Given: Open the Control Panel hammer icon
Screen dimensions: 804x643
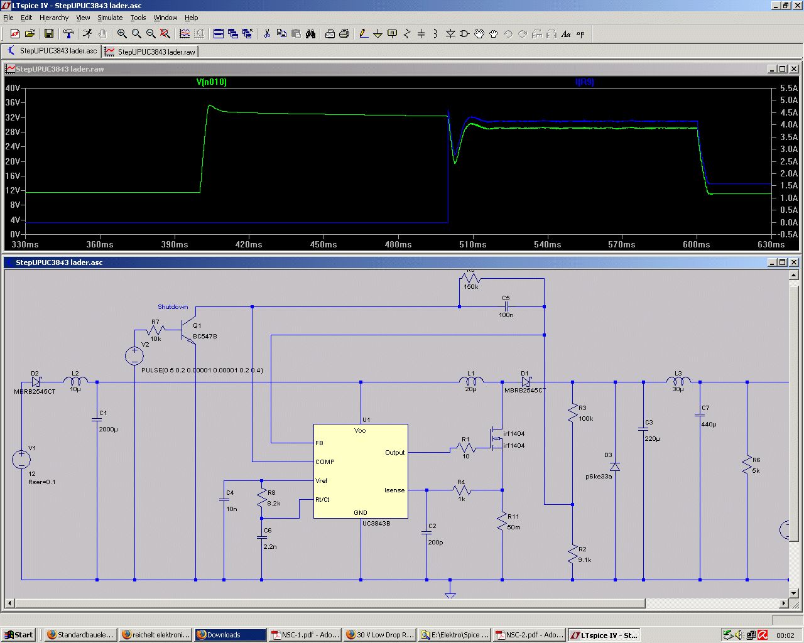Looking at the screenshot, I should (x=68, y=34).
